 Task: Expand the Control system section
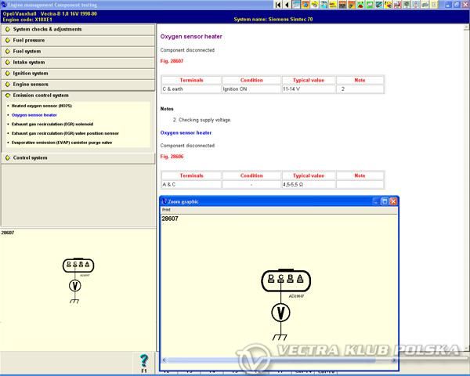[x=78, y=157]
